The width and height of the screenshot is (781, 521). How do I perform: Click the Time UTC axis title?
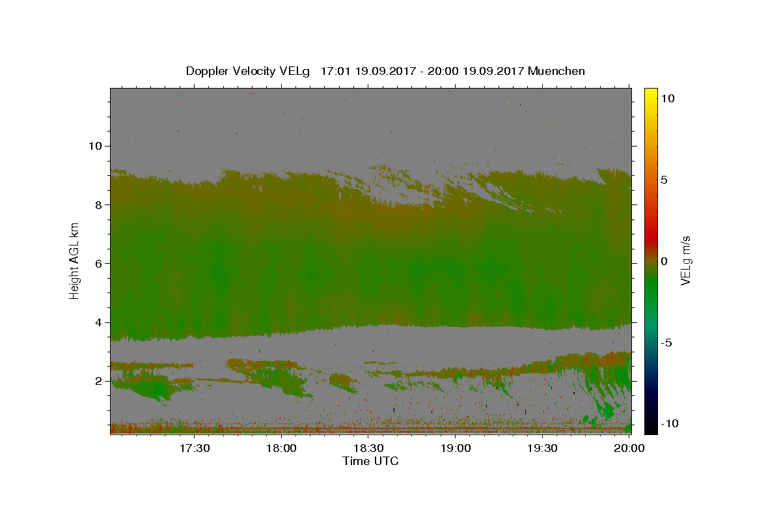pos(370,461)
